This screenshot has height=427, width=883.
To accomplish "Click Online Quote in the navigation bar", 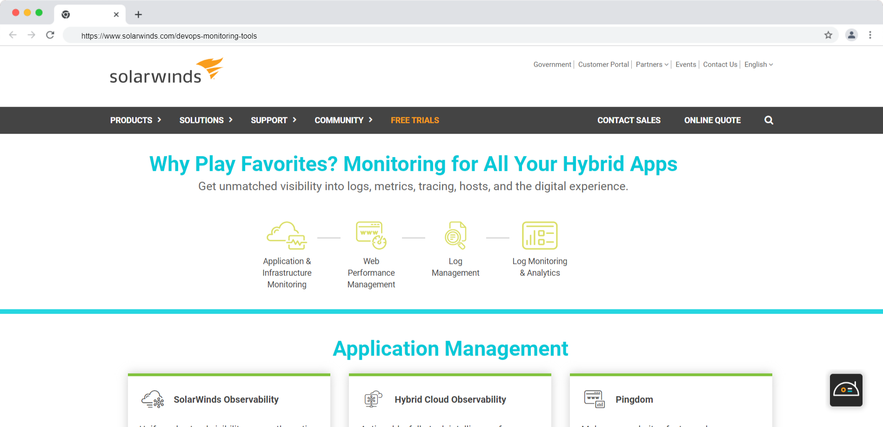I will pyautogui.click(x=712, y=120).
